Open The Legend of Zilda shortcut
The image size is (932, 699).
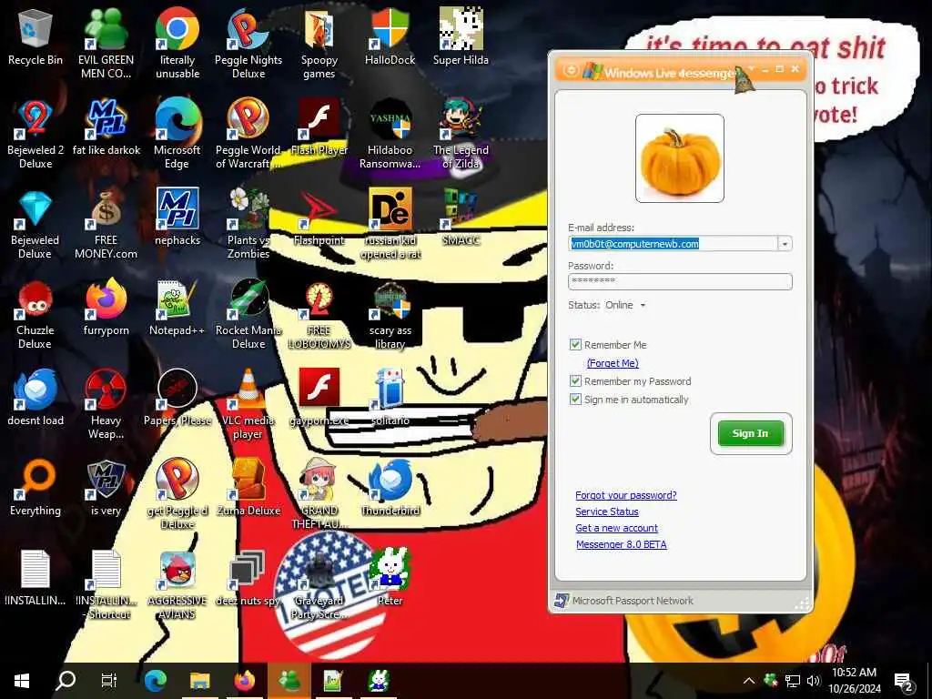coord(461,135)
